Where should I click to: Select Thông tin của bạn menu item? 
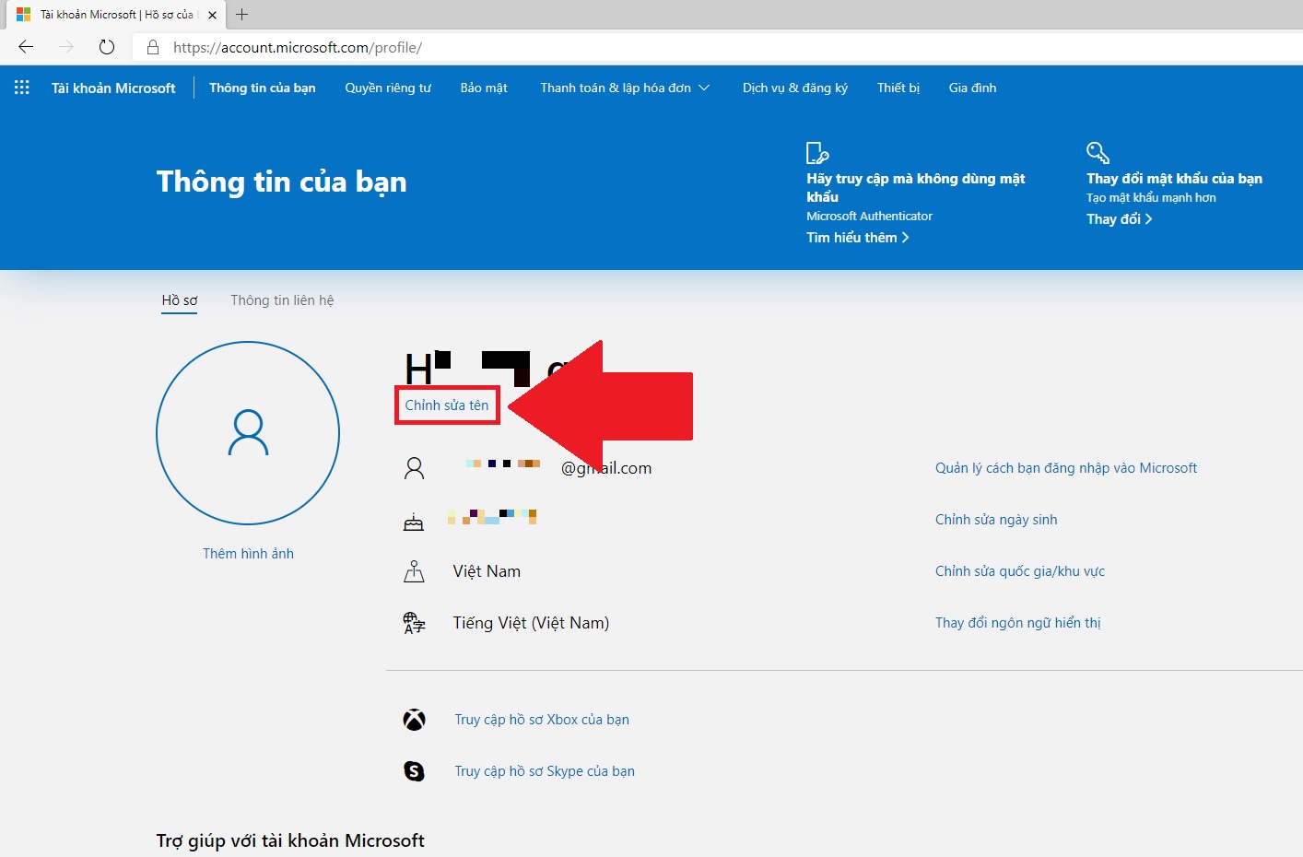coord(263,88)
